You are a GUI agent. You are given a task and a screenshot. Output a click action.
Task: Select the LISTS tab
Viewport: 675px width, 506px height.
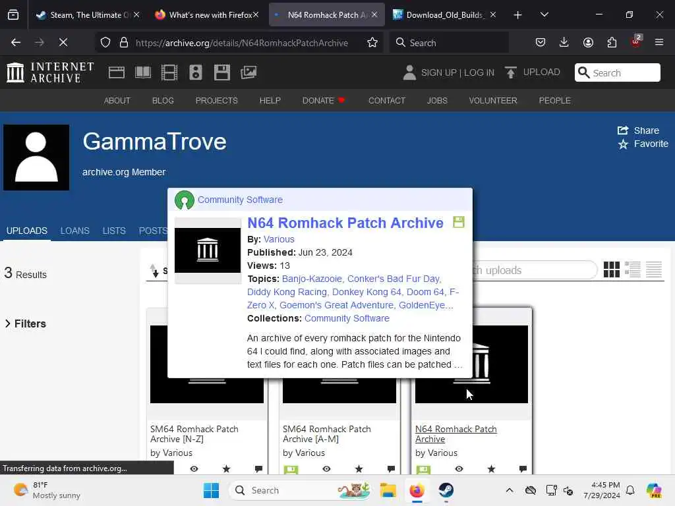[x=114, y=231]
